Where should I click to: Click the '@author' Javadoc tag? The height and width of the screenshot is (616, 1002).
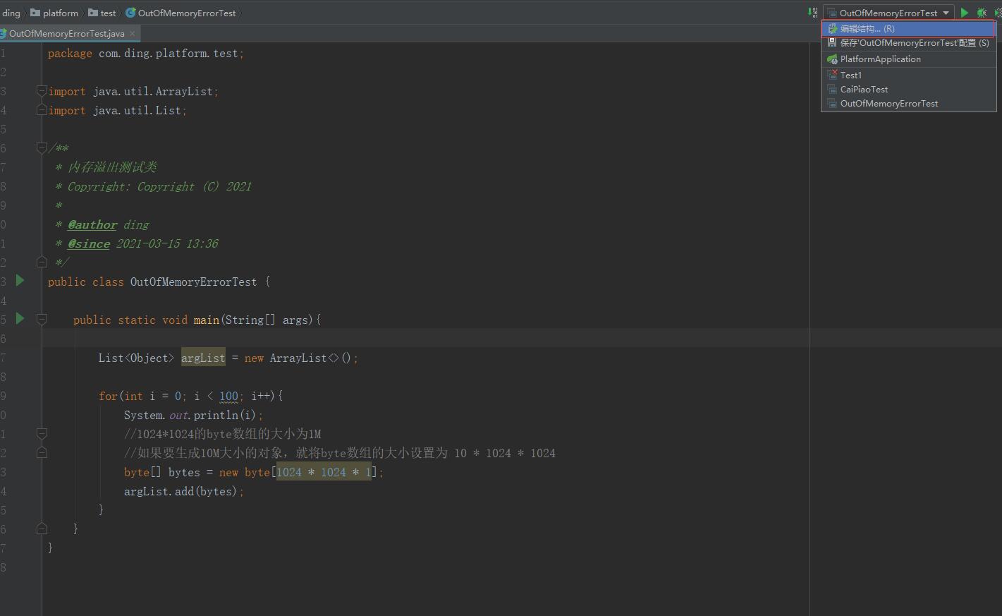(92, 224)
